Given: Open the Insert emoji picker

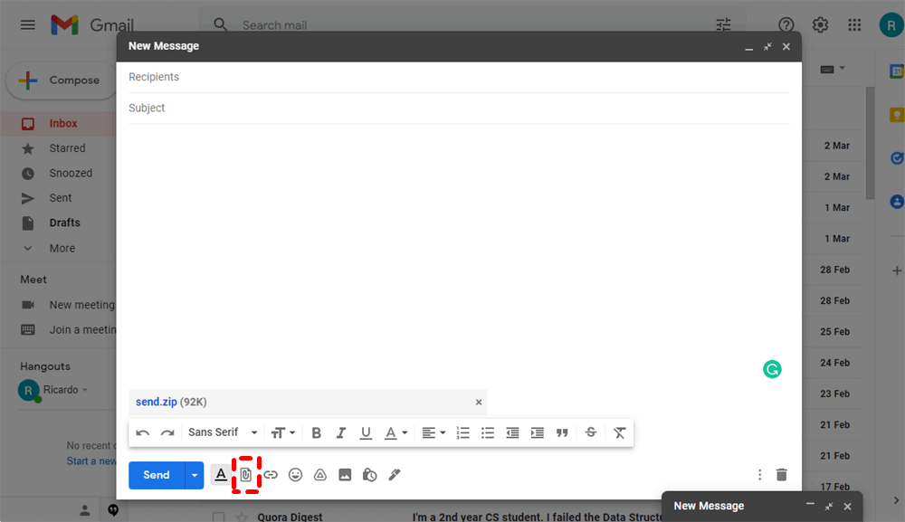Looking at the screenshot, I should (296, 475).
